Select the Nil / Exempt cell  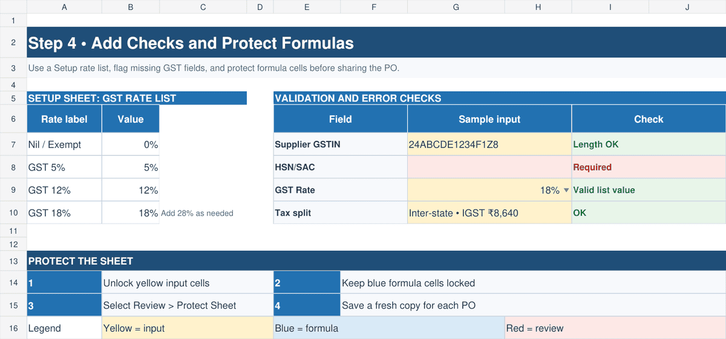pyautogui.click(x=64, y=144)
